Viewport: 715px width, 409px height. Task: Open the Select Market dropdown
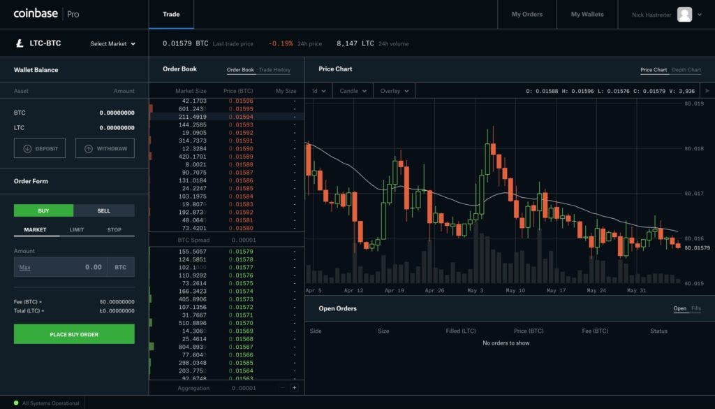112,44
